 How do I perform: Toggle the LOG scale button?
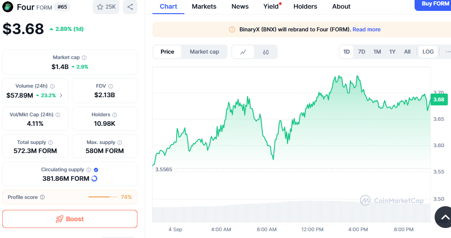(428, 52)
